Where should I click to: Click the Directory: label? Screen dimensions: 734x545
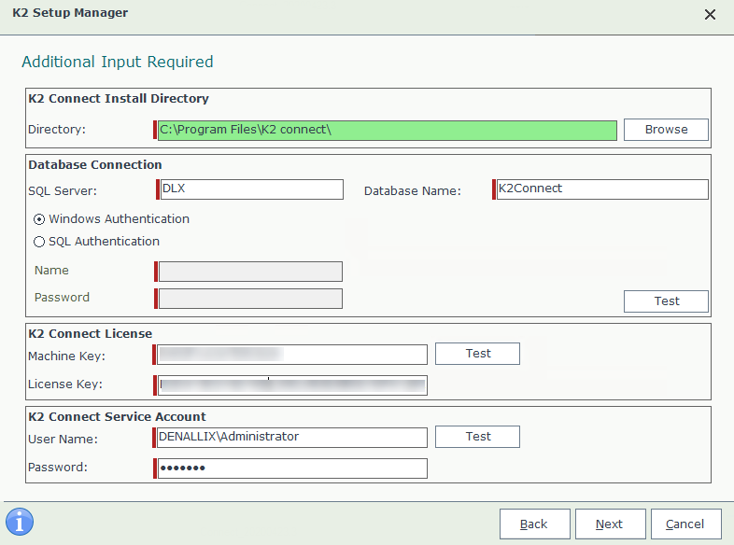tap(57, 130)
